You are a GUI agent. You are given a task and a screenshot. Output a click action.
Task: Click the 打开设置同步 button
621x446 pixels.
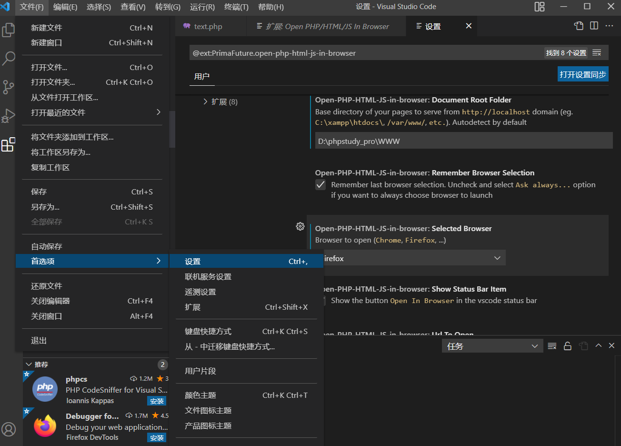tap(583, 74)
